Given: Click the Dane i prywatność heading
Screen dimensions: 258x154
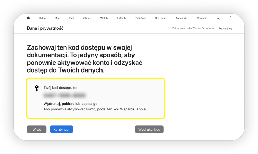Looking at the screenshot, I should [45, 28].
